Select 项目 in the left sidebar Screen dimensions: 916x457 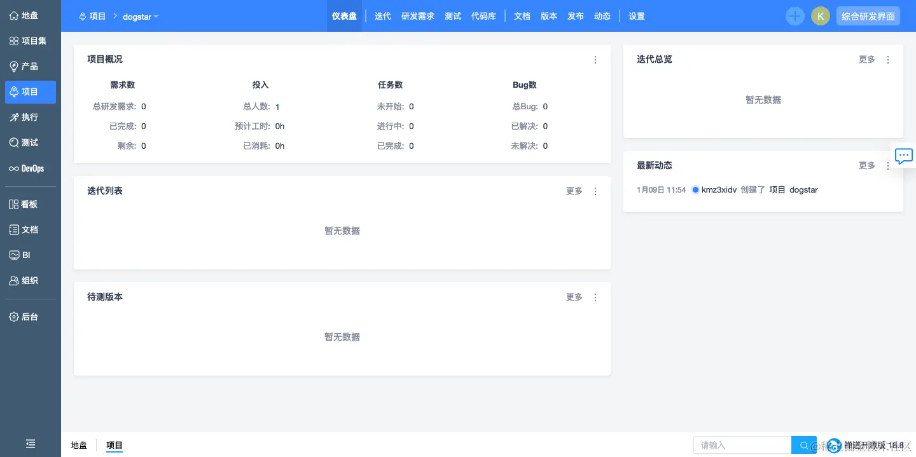(30, 92)
